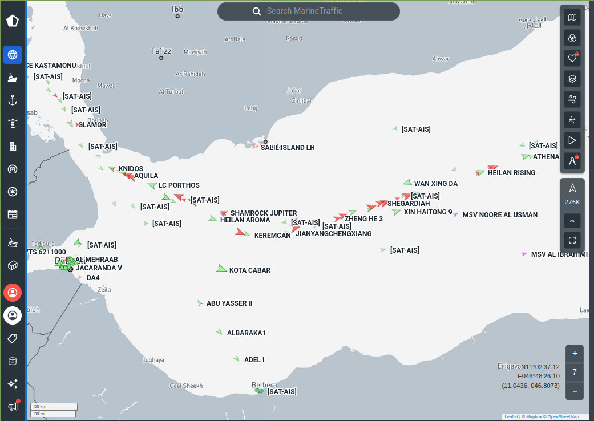Select the ATHENA vessel label
594x421 pixels.
click(x=546, y=157)
